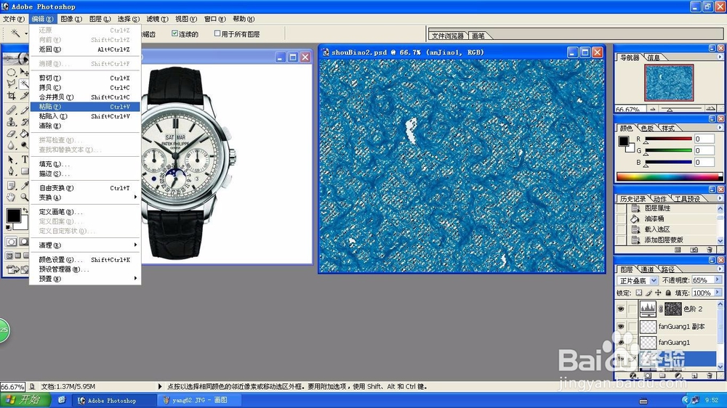This screenshot has width=727, height=408.
Task: Open the 文件浏览器 palette tab
Action: tap(448, 36)
